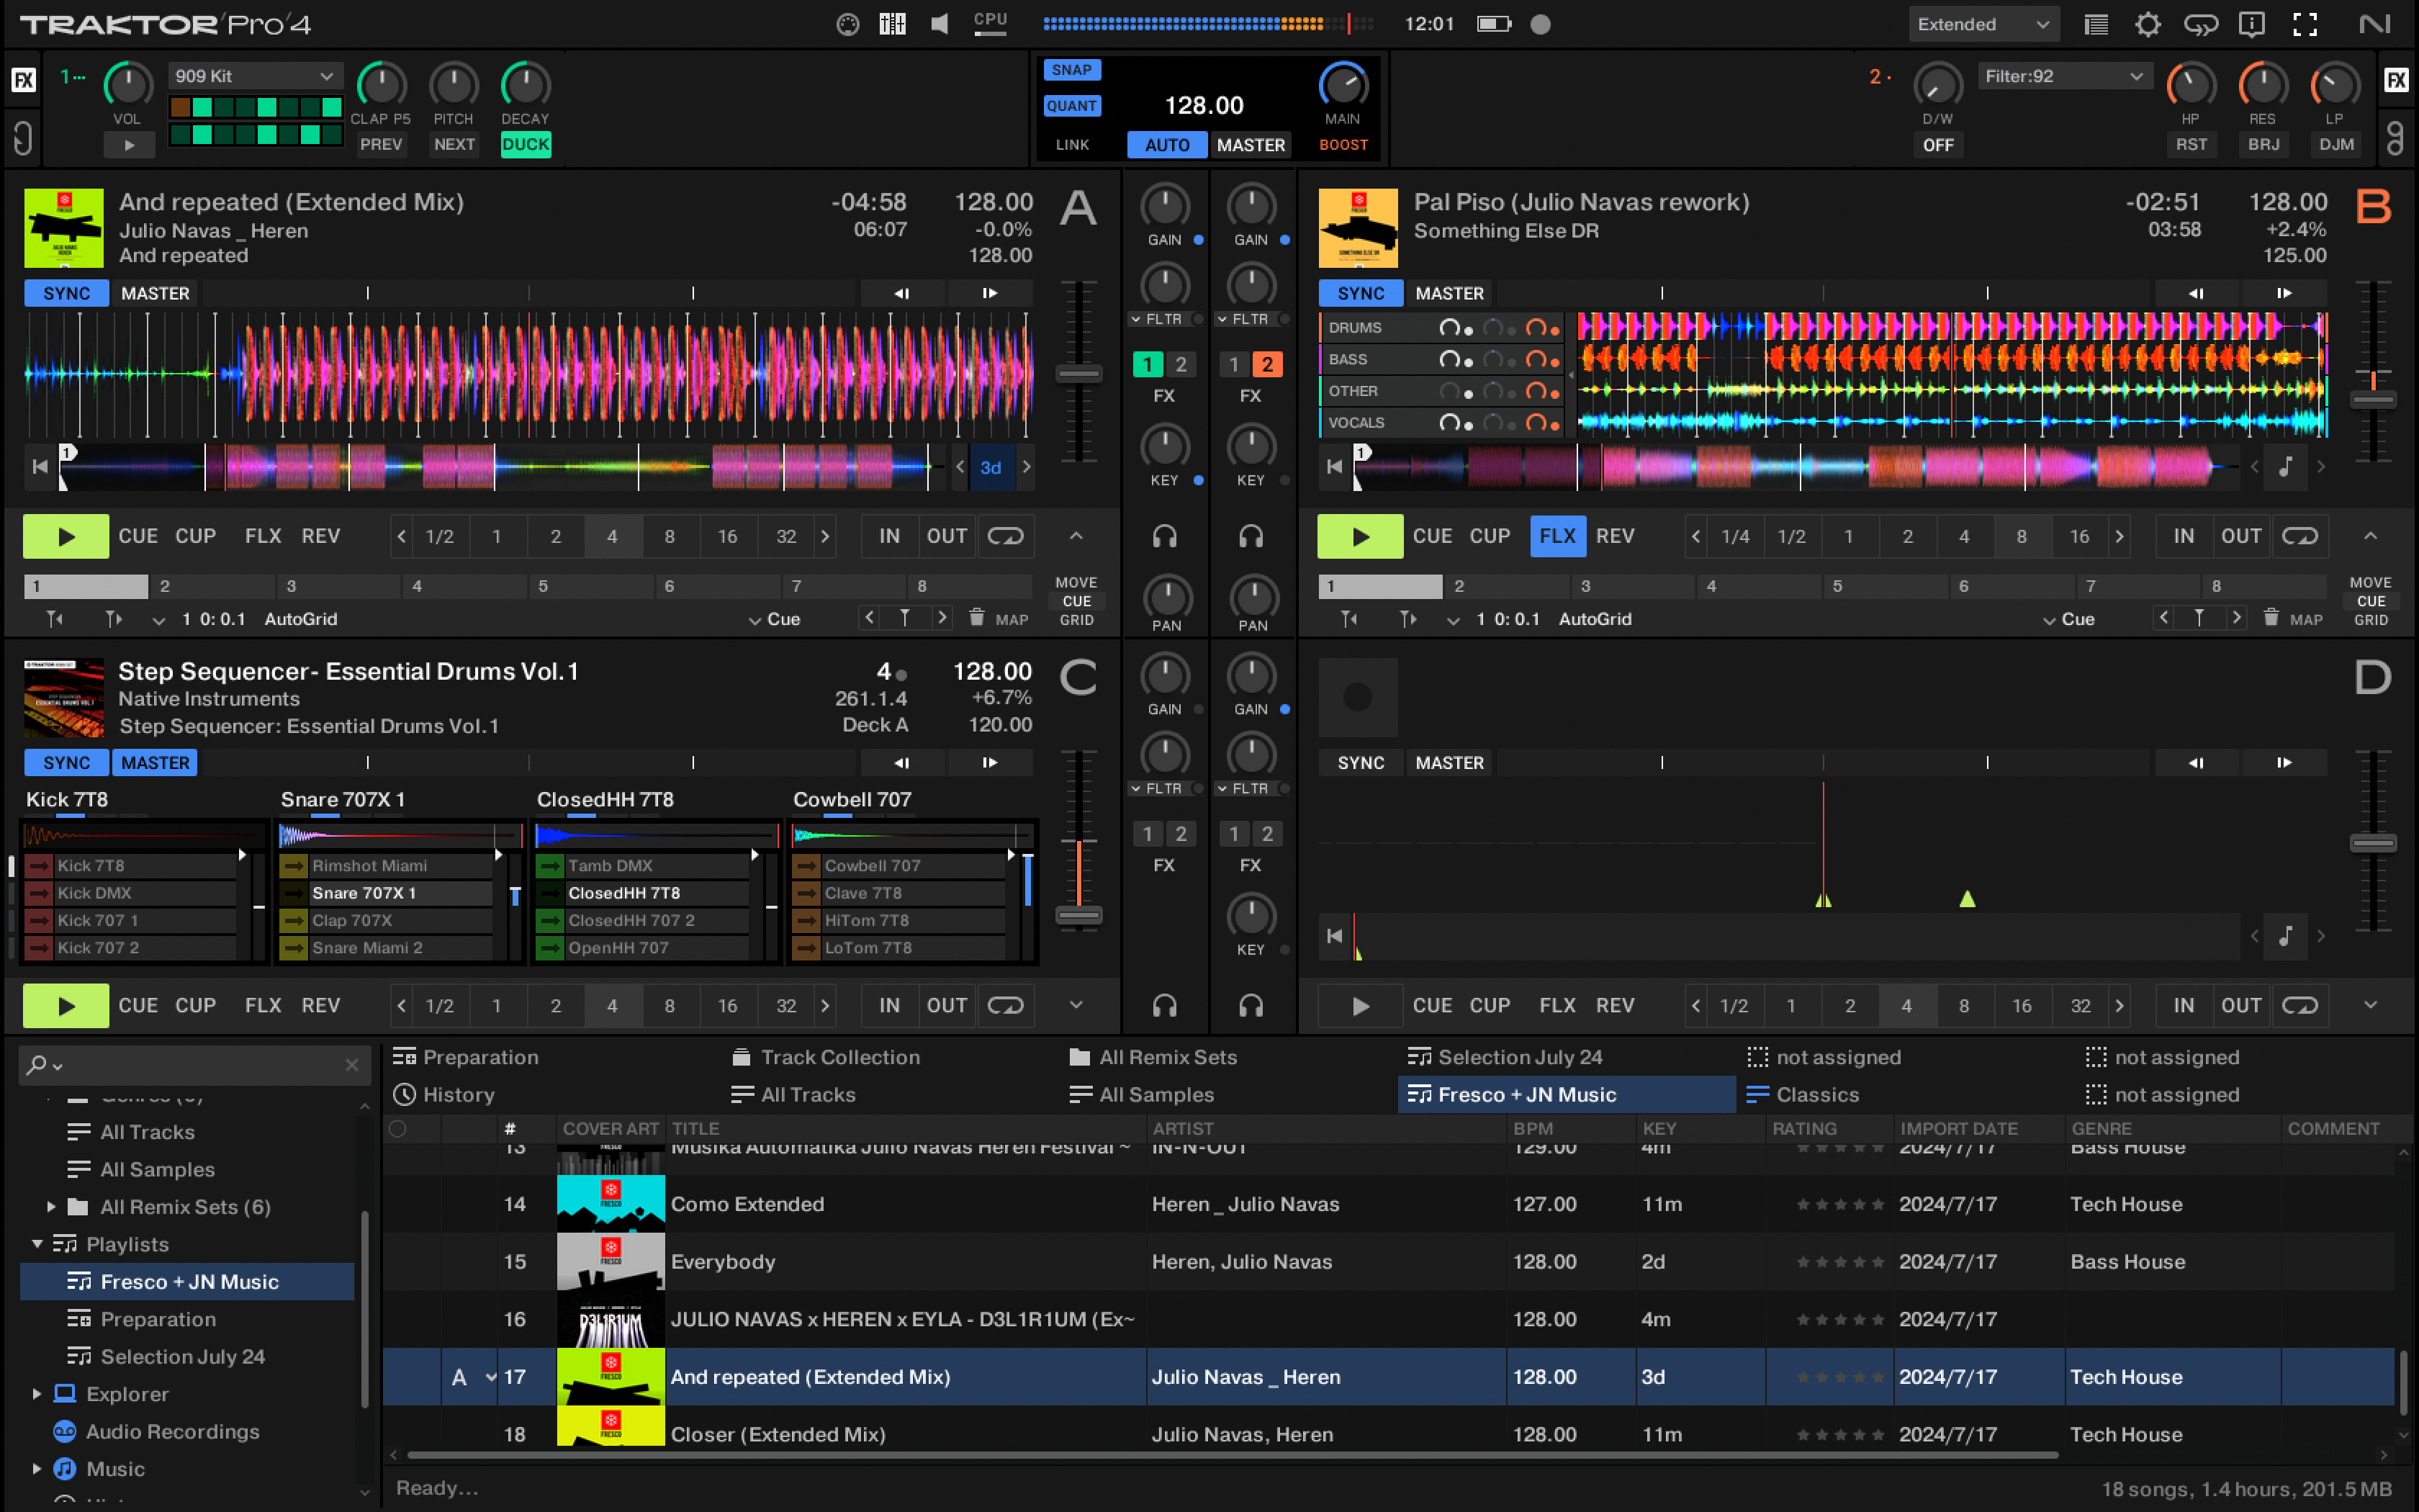
Task: Enable SYNC on deck C
Action: [66, 762]
